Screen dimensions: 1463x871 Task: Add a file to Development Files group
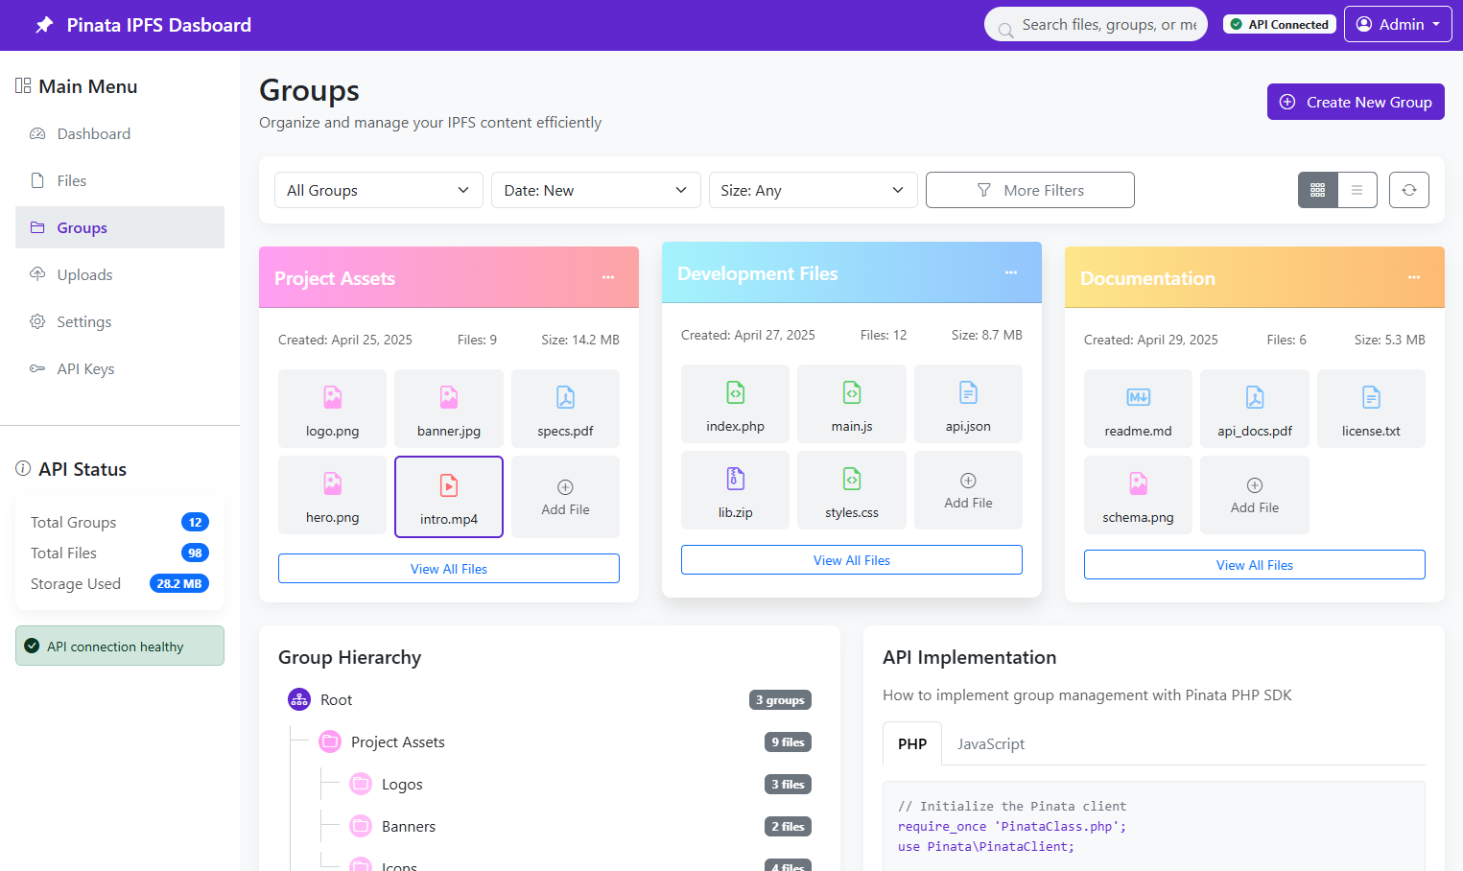pyautogui.click(x=968, y=490)
